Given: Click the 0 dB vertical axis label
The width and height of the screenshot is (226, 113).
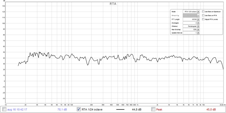Looking at the screenshot, I should tap(5, 81).
